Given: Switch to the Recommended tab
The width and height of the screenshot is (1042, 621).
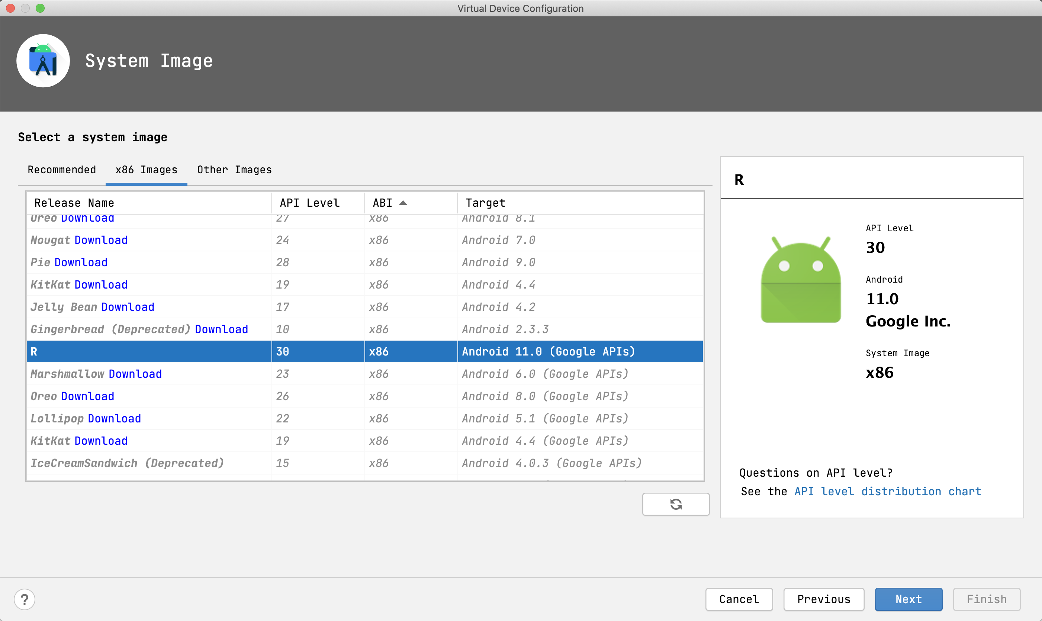Looking at the screenshot, I should (61, 170).
